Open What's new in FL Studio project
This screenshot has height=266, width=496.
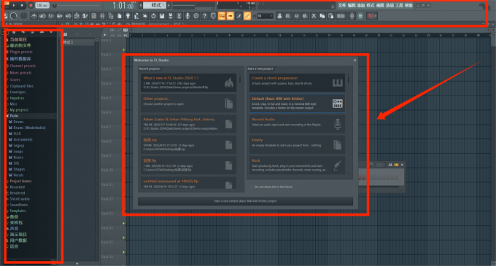pos(188,82)
